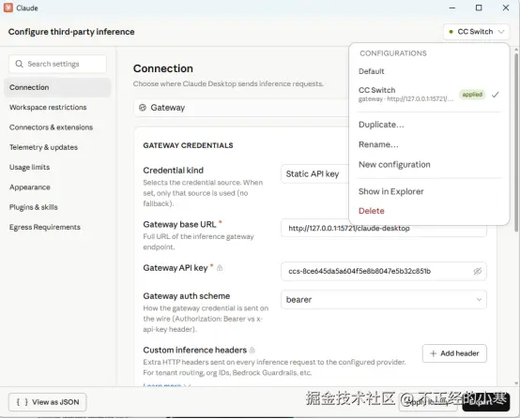Choose Delete from the configurations menu
The image size is (520, 419).
[372, 211]
